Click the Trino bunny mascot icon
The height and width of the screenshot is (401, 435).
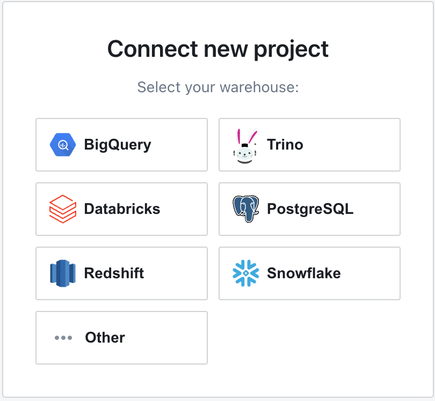245,146
